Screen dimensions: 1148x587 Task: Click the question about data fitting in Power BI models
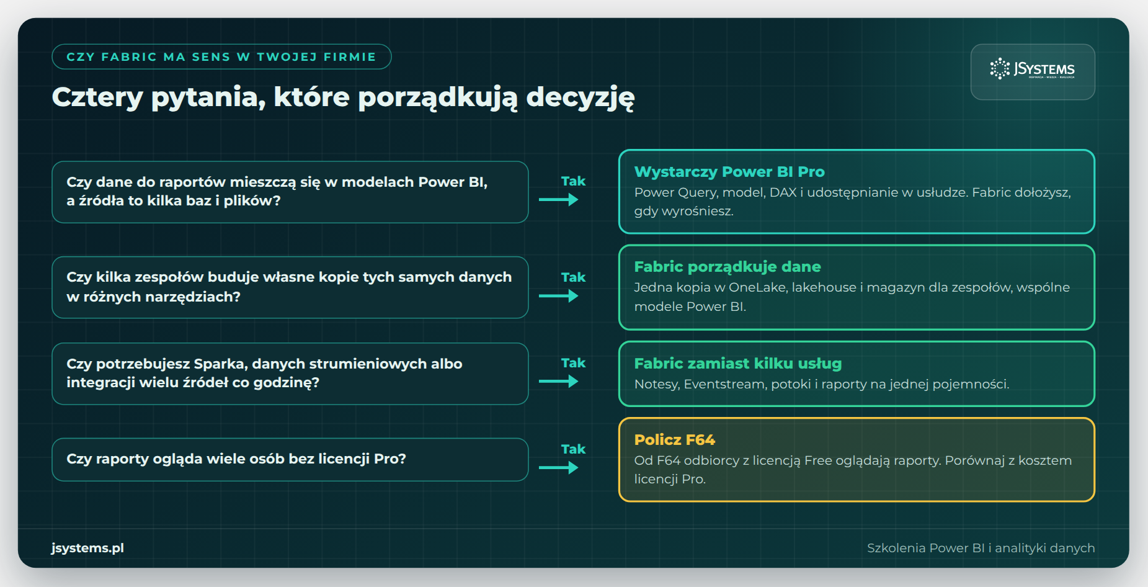pos(290,192)
